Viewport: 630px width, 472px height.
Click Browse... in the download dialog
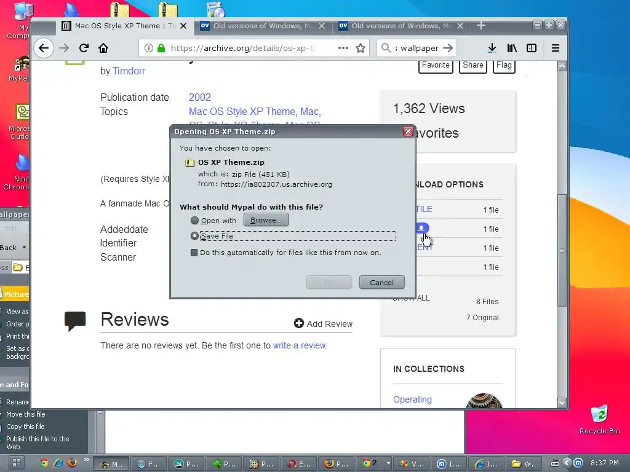pyautogui.click(x=266, y=220)
